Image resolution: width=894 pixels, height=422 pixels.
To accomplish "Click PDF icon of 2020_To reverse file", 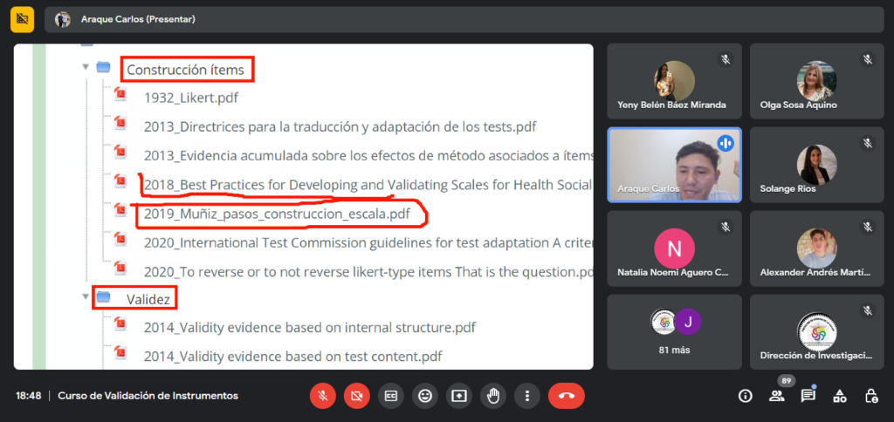I will click(x=120, y=269).
